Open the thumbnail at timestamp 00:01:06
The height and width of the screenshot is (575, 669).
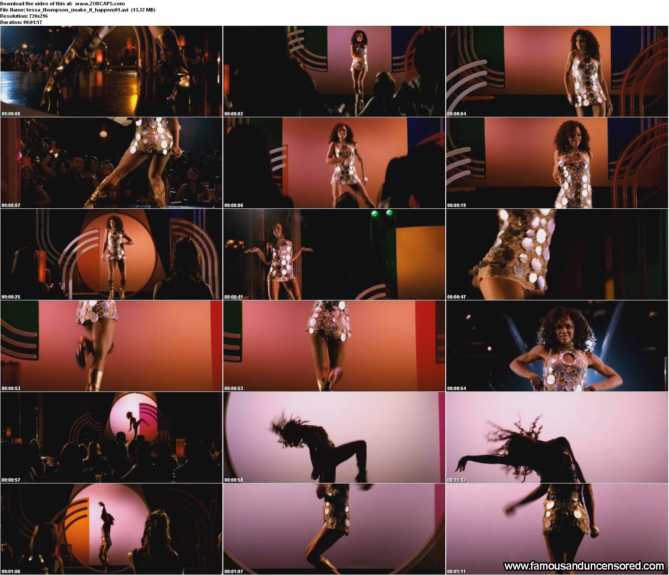[111, 529]
